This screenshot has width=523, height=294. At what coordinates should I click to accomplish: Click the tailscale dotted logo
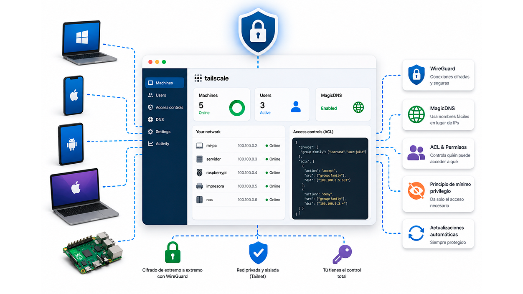198,78
